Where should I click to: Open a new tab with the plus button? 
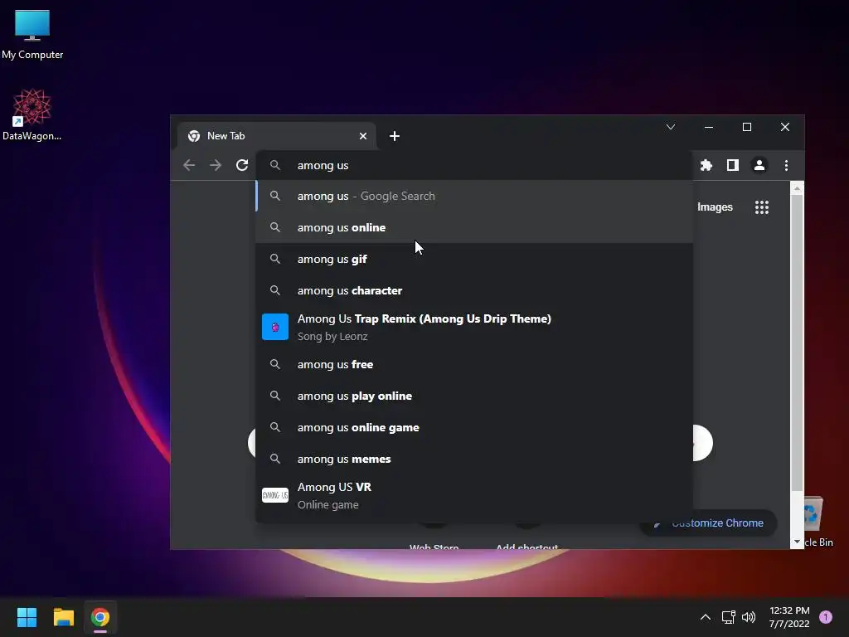[x=394, y=136]
